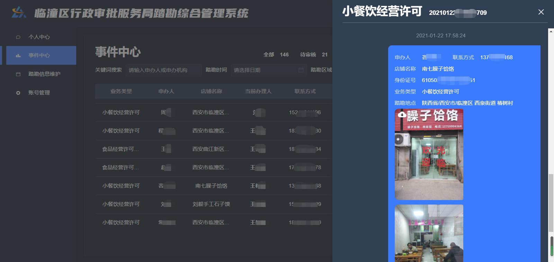The image size is (554, 262).
Task: Click the 2021-01-22 17:58:24 timestamp
Action: coord(441,36)
